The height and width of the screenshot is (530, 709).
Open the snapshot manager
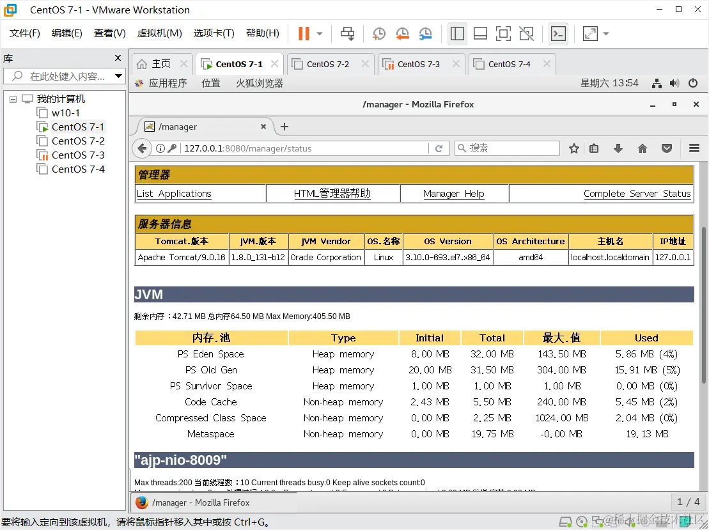[425, 33]
